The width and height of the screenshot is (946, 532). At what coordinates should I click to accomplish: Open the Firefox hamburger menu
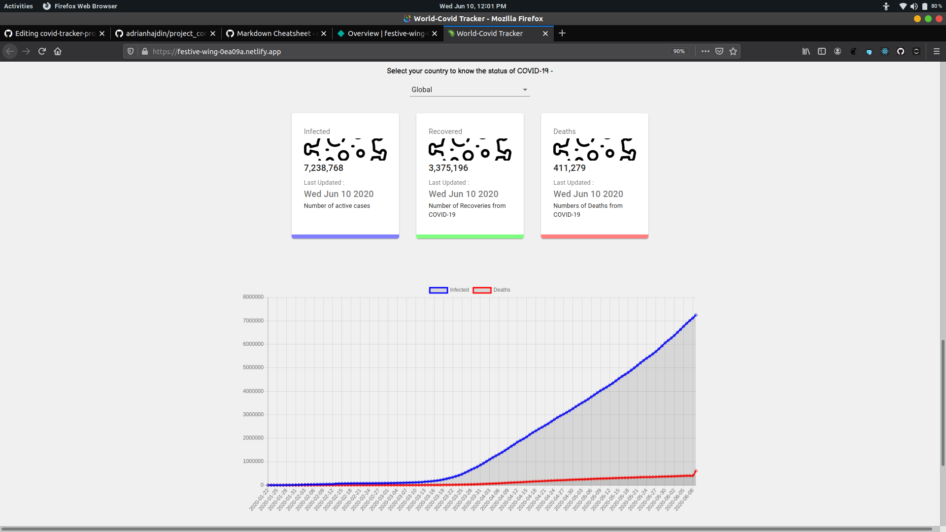click(937, 51)
